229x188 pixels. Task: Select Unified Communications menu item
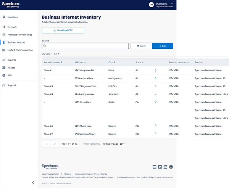[x=20, y=50]
